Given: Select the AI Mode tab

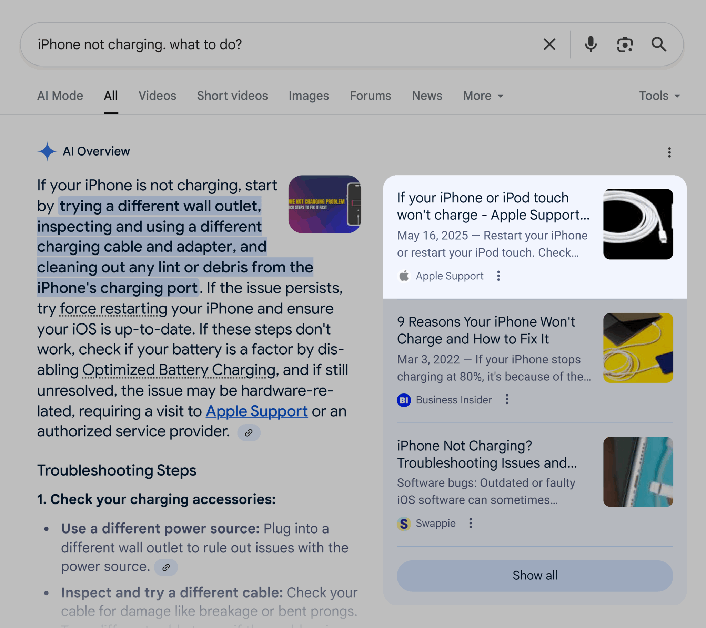Looking at the screenshot, I should 60,96.
